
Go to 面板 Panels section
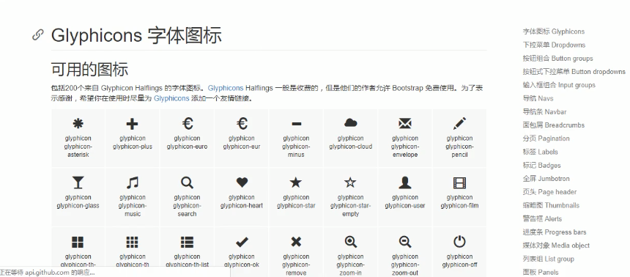541,272
